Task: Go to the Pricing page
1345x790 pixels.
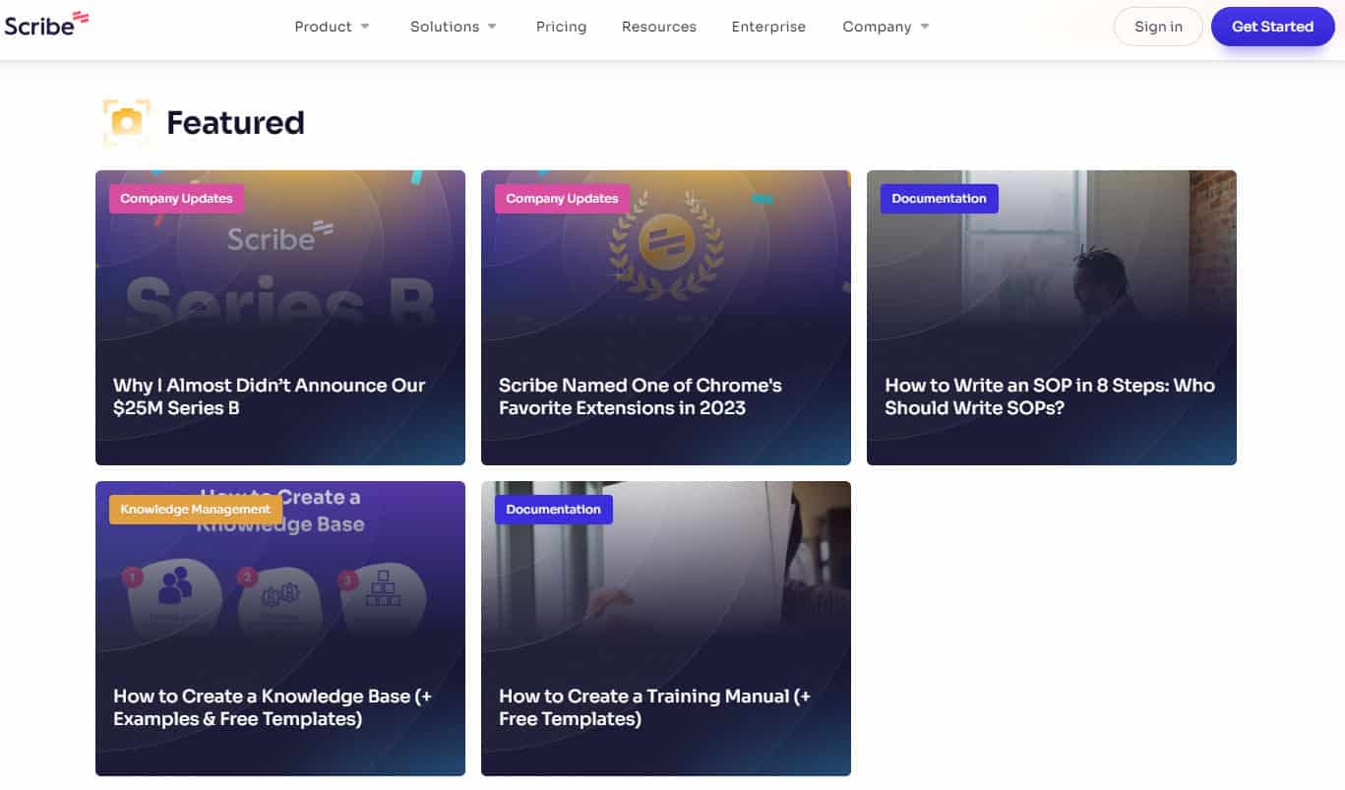Action: coord(561,27)
